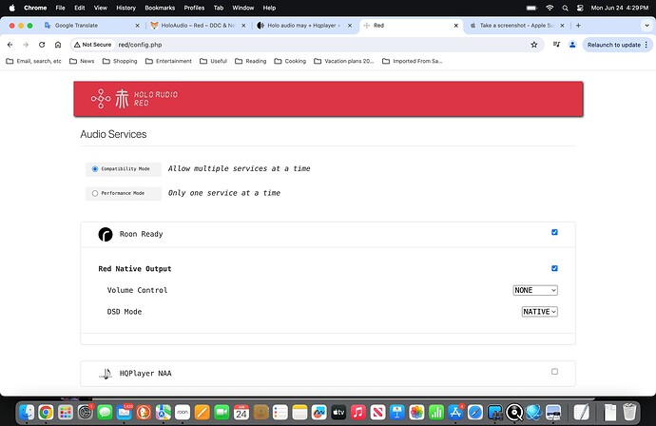
Task: Switch to the Holo audio may + Hqplayer tab
Action: coord(303,26)
